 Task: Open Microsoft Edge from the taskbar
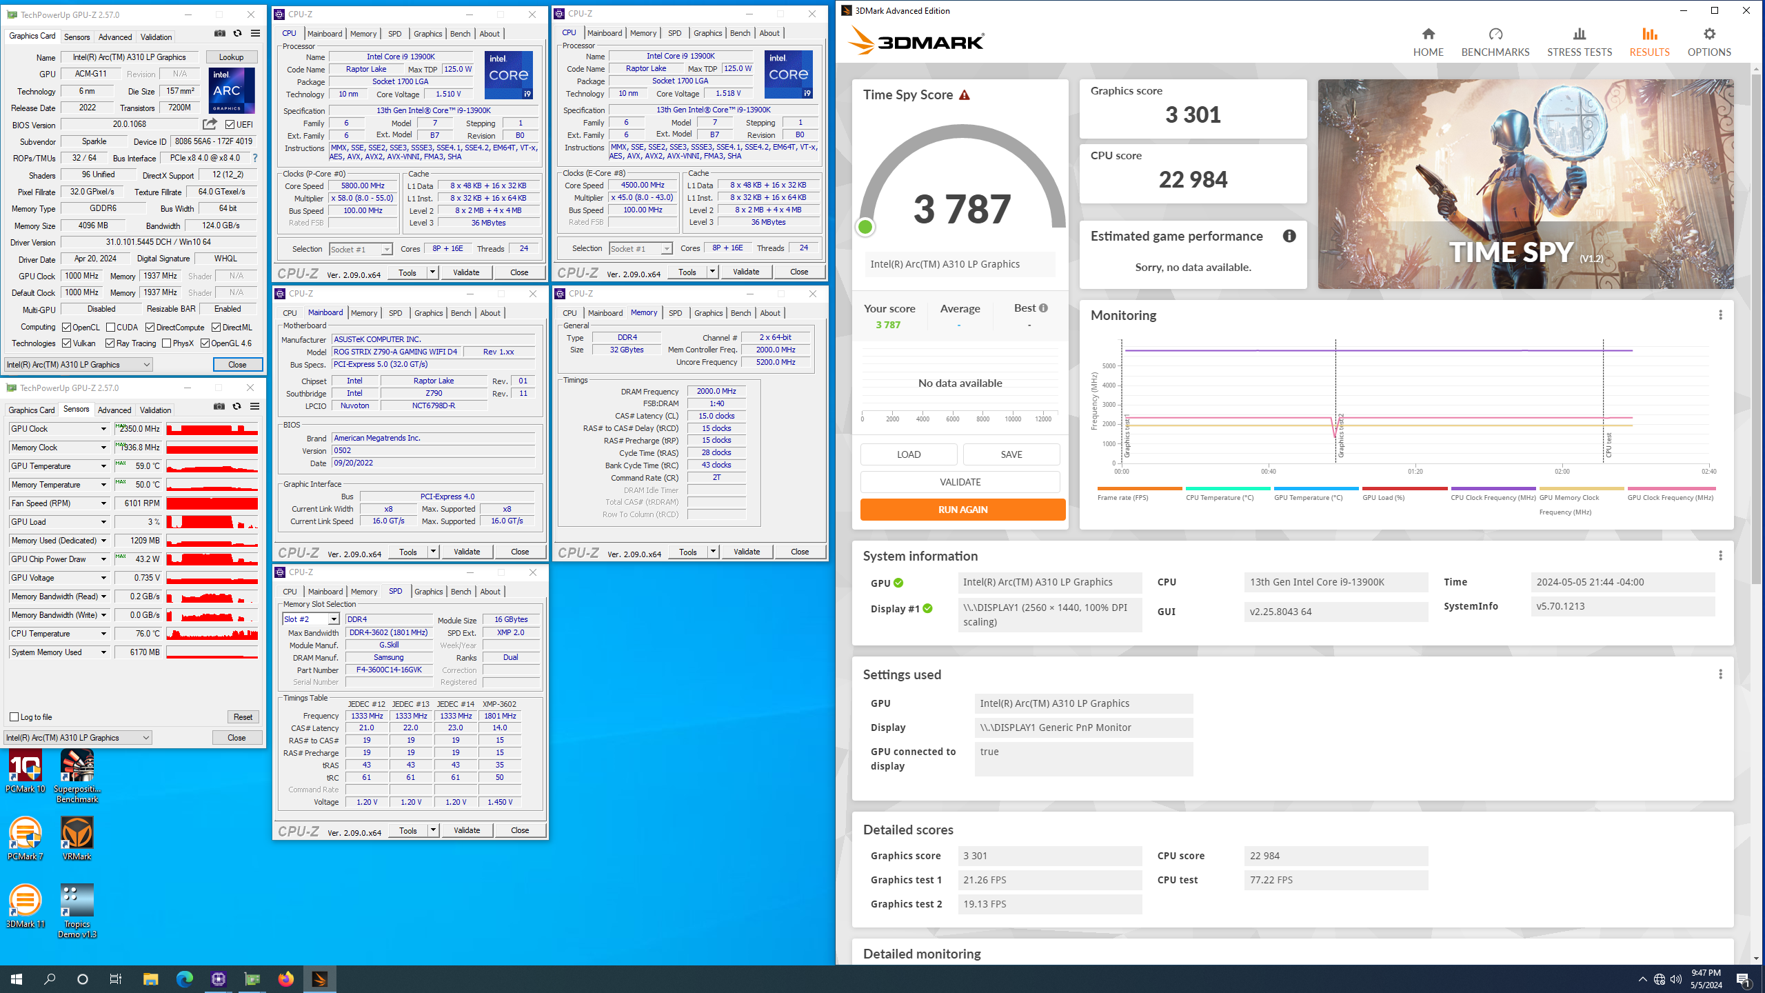tap(184, 979)
